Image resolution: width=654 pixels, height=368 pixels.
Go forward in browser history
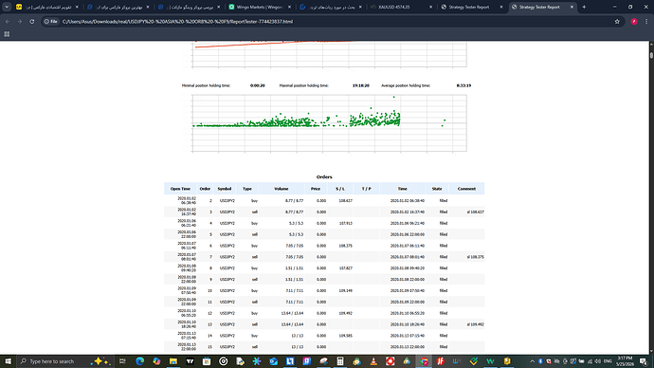coord(20,21)
